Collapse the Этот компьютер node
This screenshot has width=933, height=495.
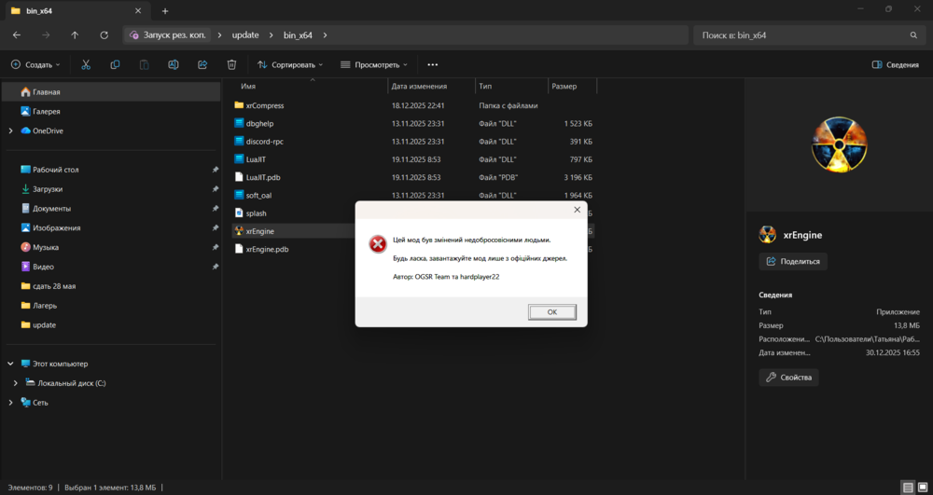pos(10,364)
